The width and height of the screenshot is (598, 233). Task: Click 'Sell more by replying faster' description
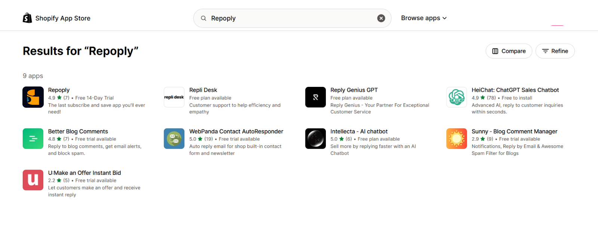click(x=373, y=150)
